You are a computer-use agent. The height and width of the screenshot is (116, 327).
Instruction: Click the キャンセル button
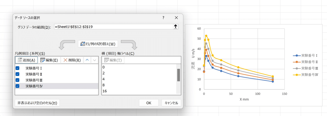[171, 103]
